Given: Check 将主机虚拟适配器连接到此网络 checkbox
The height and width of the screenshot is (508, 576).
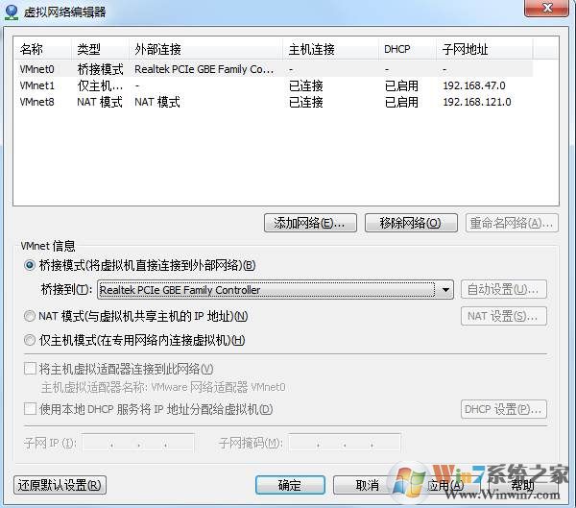Looking at the screenshot, I should pyautogui.click(x=30, y=369).
